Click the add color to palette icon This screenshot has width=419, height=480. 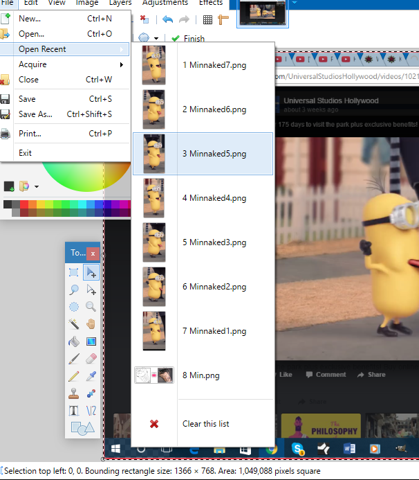click(x=8, y=186)
